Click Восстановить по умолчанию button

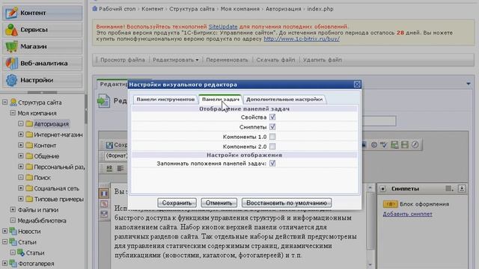click(287, 202)
